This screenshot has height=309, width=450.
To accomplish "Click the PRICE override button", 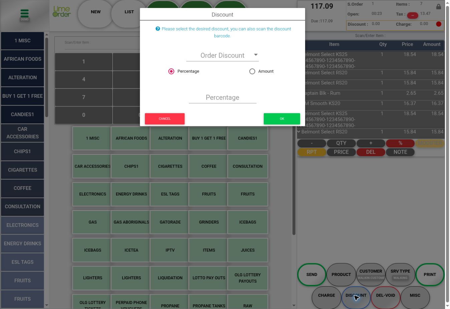I will (341, 152).
